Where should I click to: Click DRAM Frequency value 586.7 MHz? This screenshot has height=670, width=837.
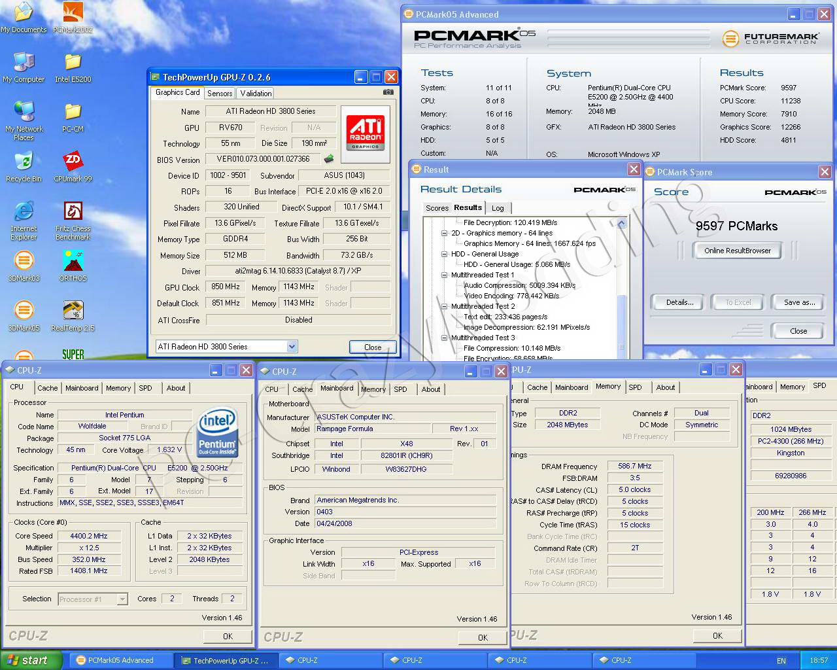pyautogui.click(x=634, y=466)
